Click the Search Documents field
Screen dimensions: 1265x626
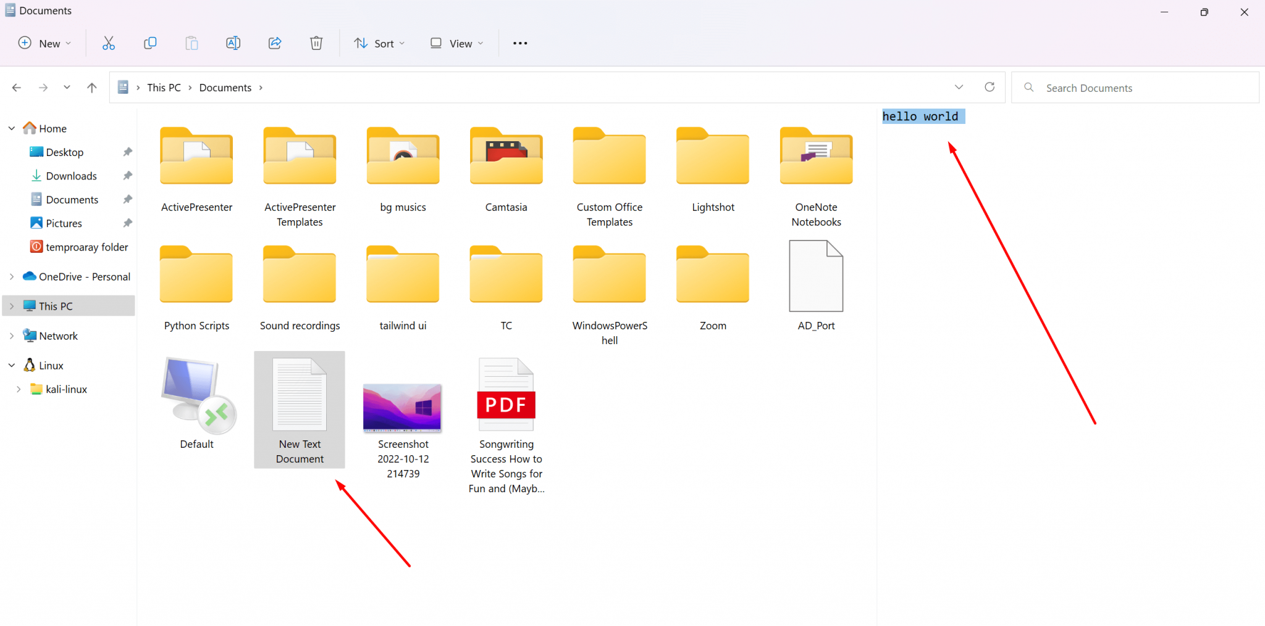pyautogui.click(x=1135, y=88)
